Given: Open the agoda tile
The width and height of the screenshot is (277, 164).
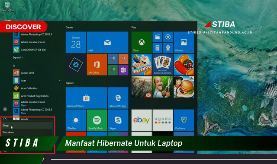Looking at the screenshot, I should [x=163, y=120].
